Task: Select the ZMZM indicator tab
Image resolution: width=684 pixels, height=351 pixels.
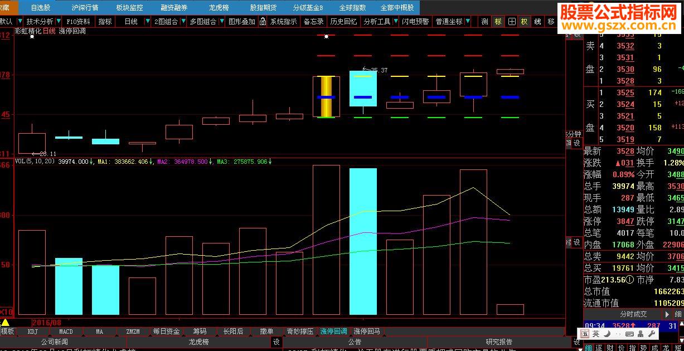Action: [133, 331]
